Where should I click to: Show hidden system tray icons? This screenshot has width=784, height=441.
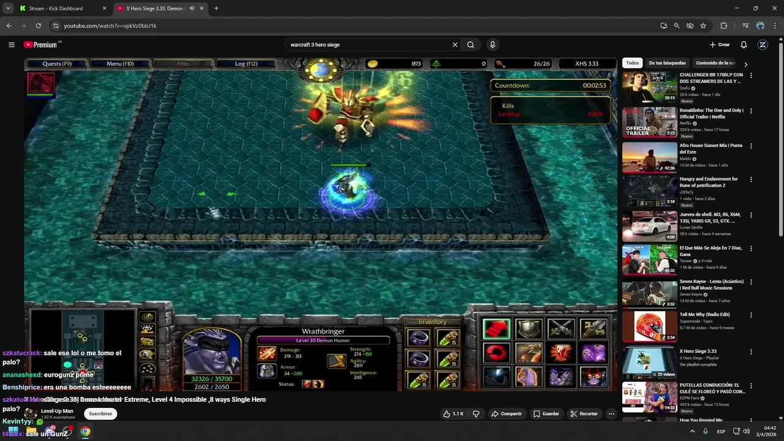(x=693, y=432)
